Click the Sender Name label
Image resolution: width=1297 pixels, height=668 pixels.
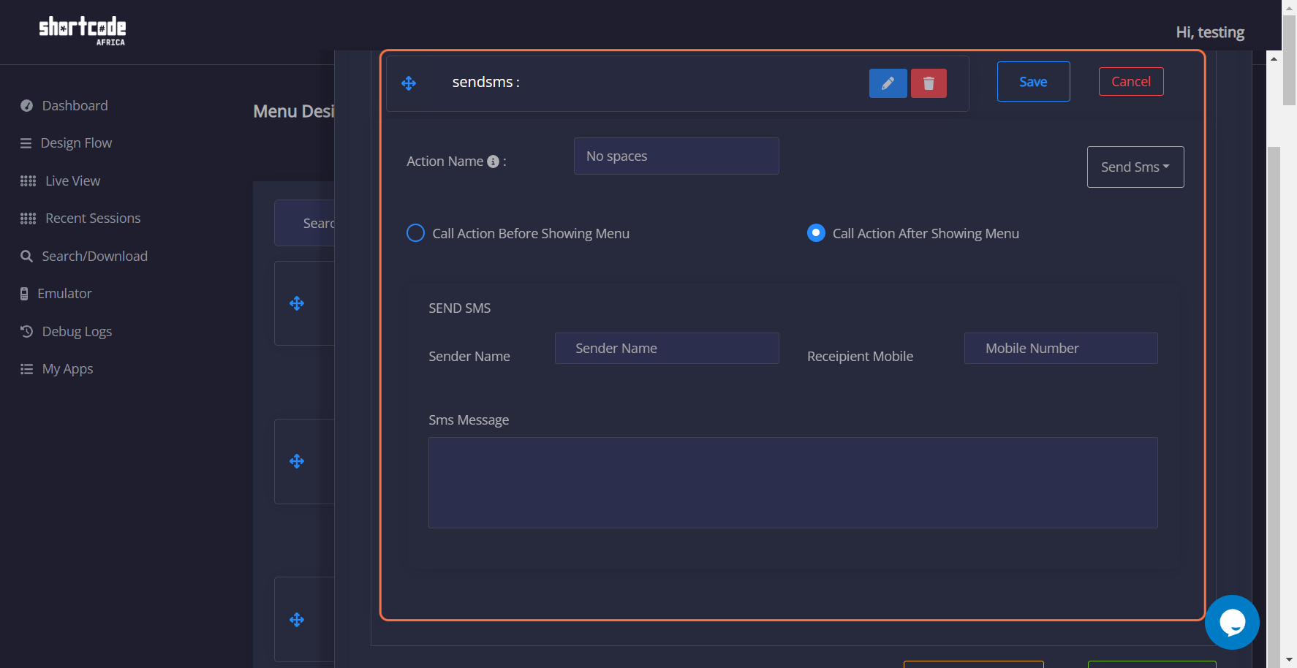pos(469,357)
